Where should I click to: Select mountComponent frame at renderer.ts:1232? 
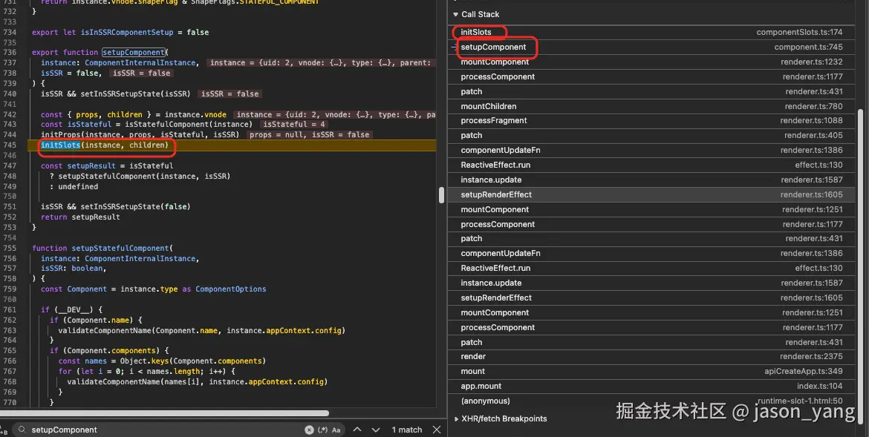coord(651,62)
